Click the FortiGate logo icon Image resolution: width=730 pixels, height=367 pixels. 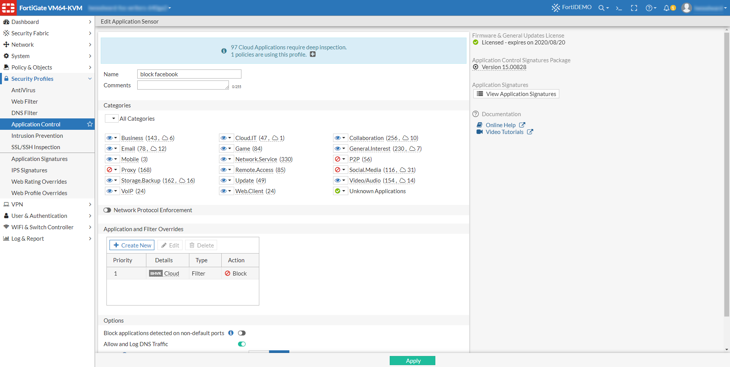point(8,8)
